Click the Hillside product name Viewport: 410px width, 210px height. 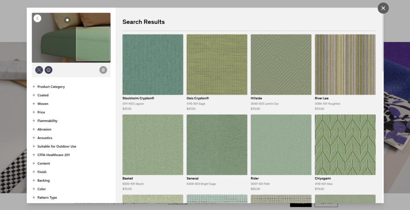point(256,98)
